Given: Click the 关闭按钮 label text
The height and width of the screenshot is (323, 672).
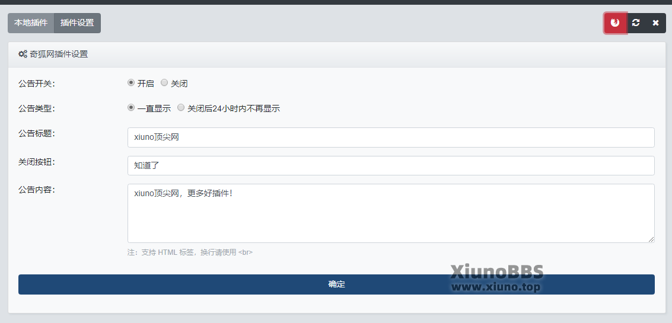Looking at the screenshot, I should (x=36, y=162).
